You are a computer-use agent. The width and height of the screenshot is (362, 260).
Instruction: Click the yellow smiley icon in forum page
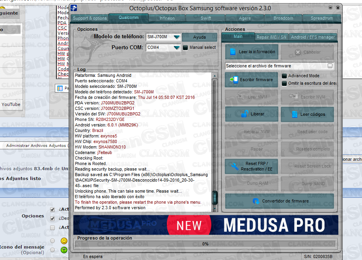pos(64,241)
